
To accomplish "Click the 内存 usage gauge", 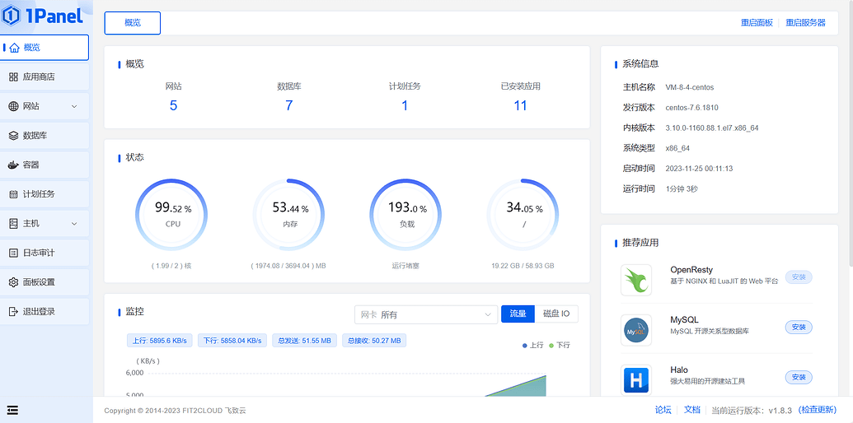I will point(289,215).
